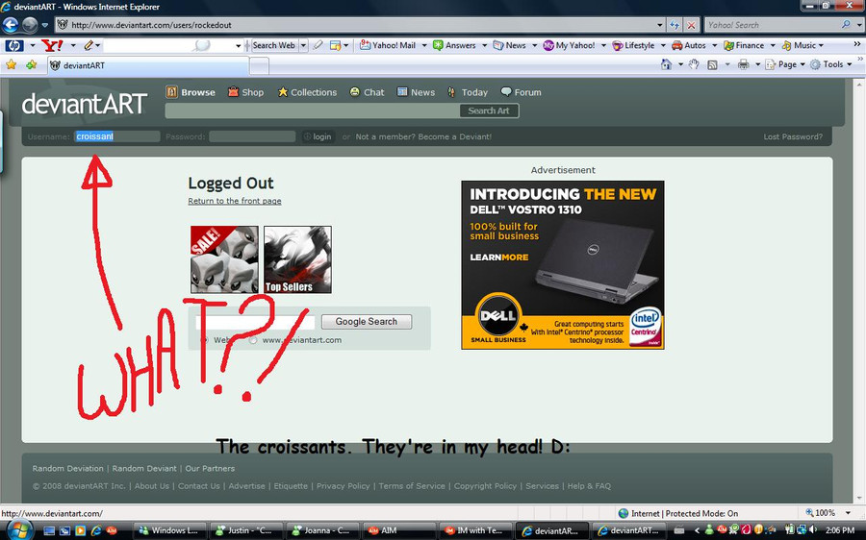Screen dimensions: 866x540
Task: Open the Print options dropdown arrow
Action: coord(758,64)
